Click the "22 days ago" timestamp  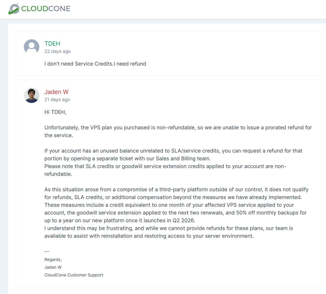(57, 51)
